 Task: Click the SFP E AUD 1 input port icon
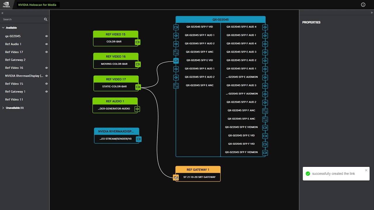[176, 69]
